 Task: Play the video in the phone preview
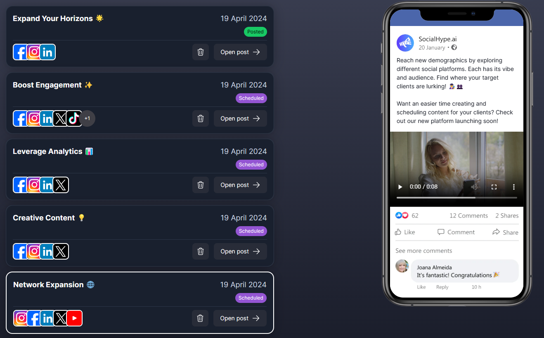[400, 187]
